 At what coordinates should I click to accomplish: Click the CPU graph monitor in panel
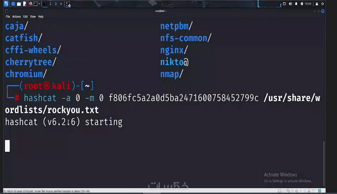coord(270,4)
